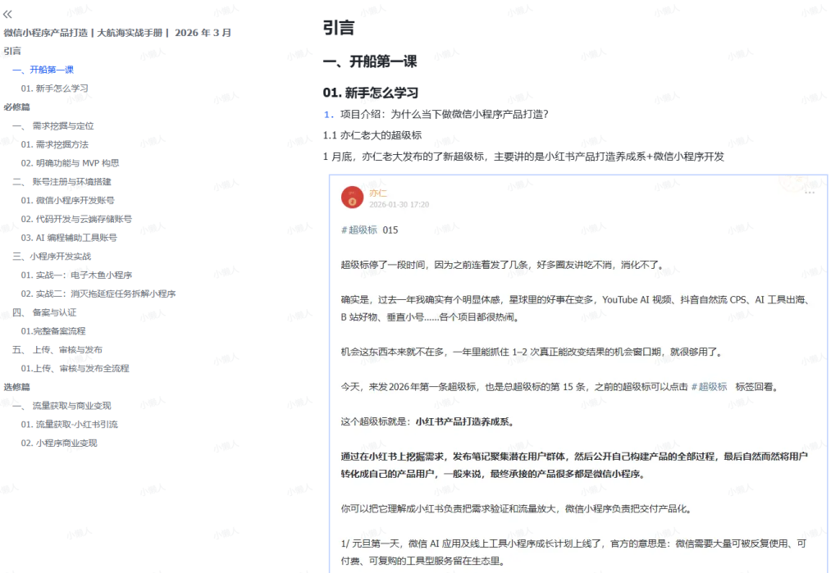Select 01. 需求挖掘方法 outline entry
The height and width of the screenshot is (573, 840).
(55, 144)
